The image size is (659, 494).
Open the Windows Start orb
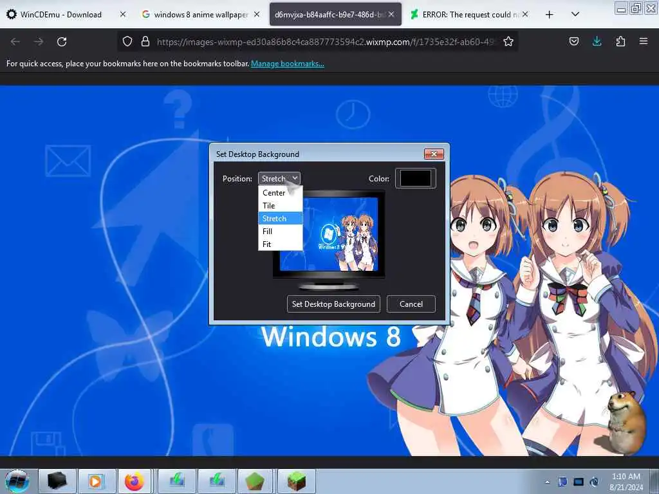pos(17,481)
